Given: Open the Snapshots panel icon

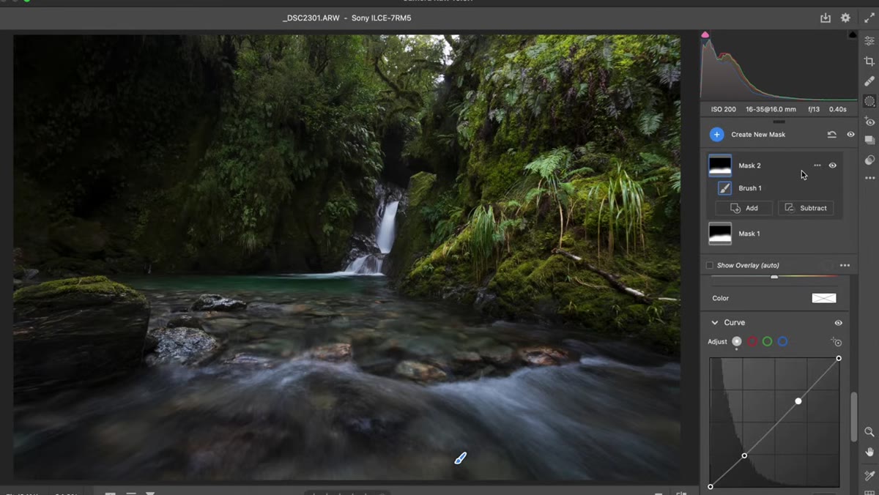Looking at the screenshot, I should (869, 140).
